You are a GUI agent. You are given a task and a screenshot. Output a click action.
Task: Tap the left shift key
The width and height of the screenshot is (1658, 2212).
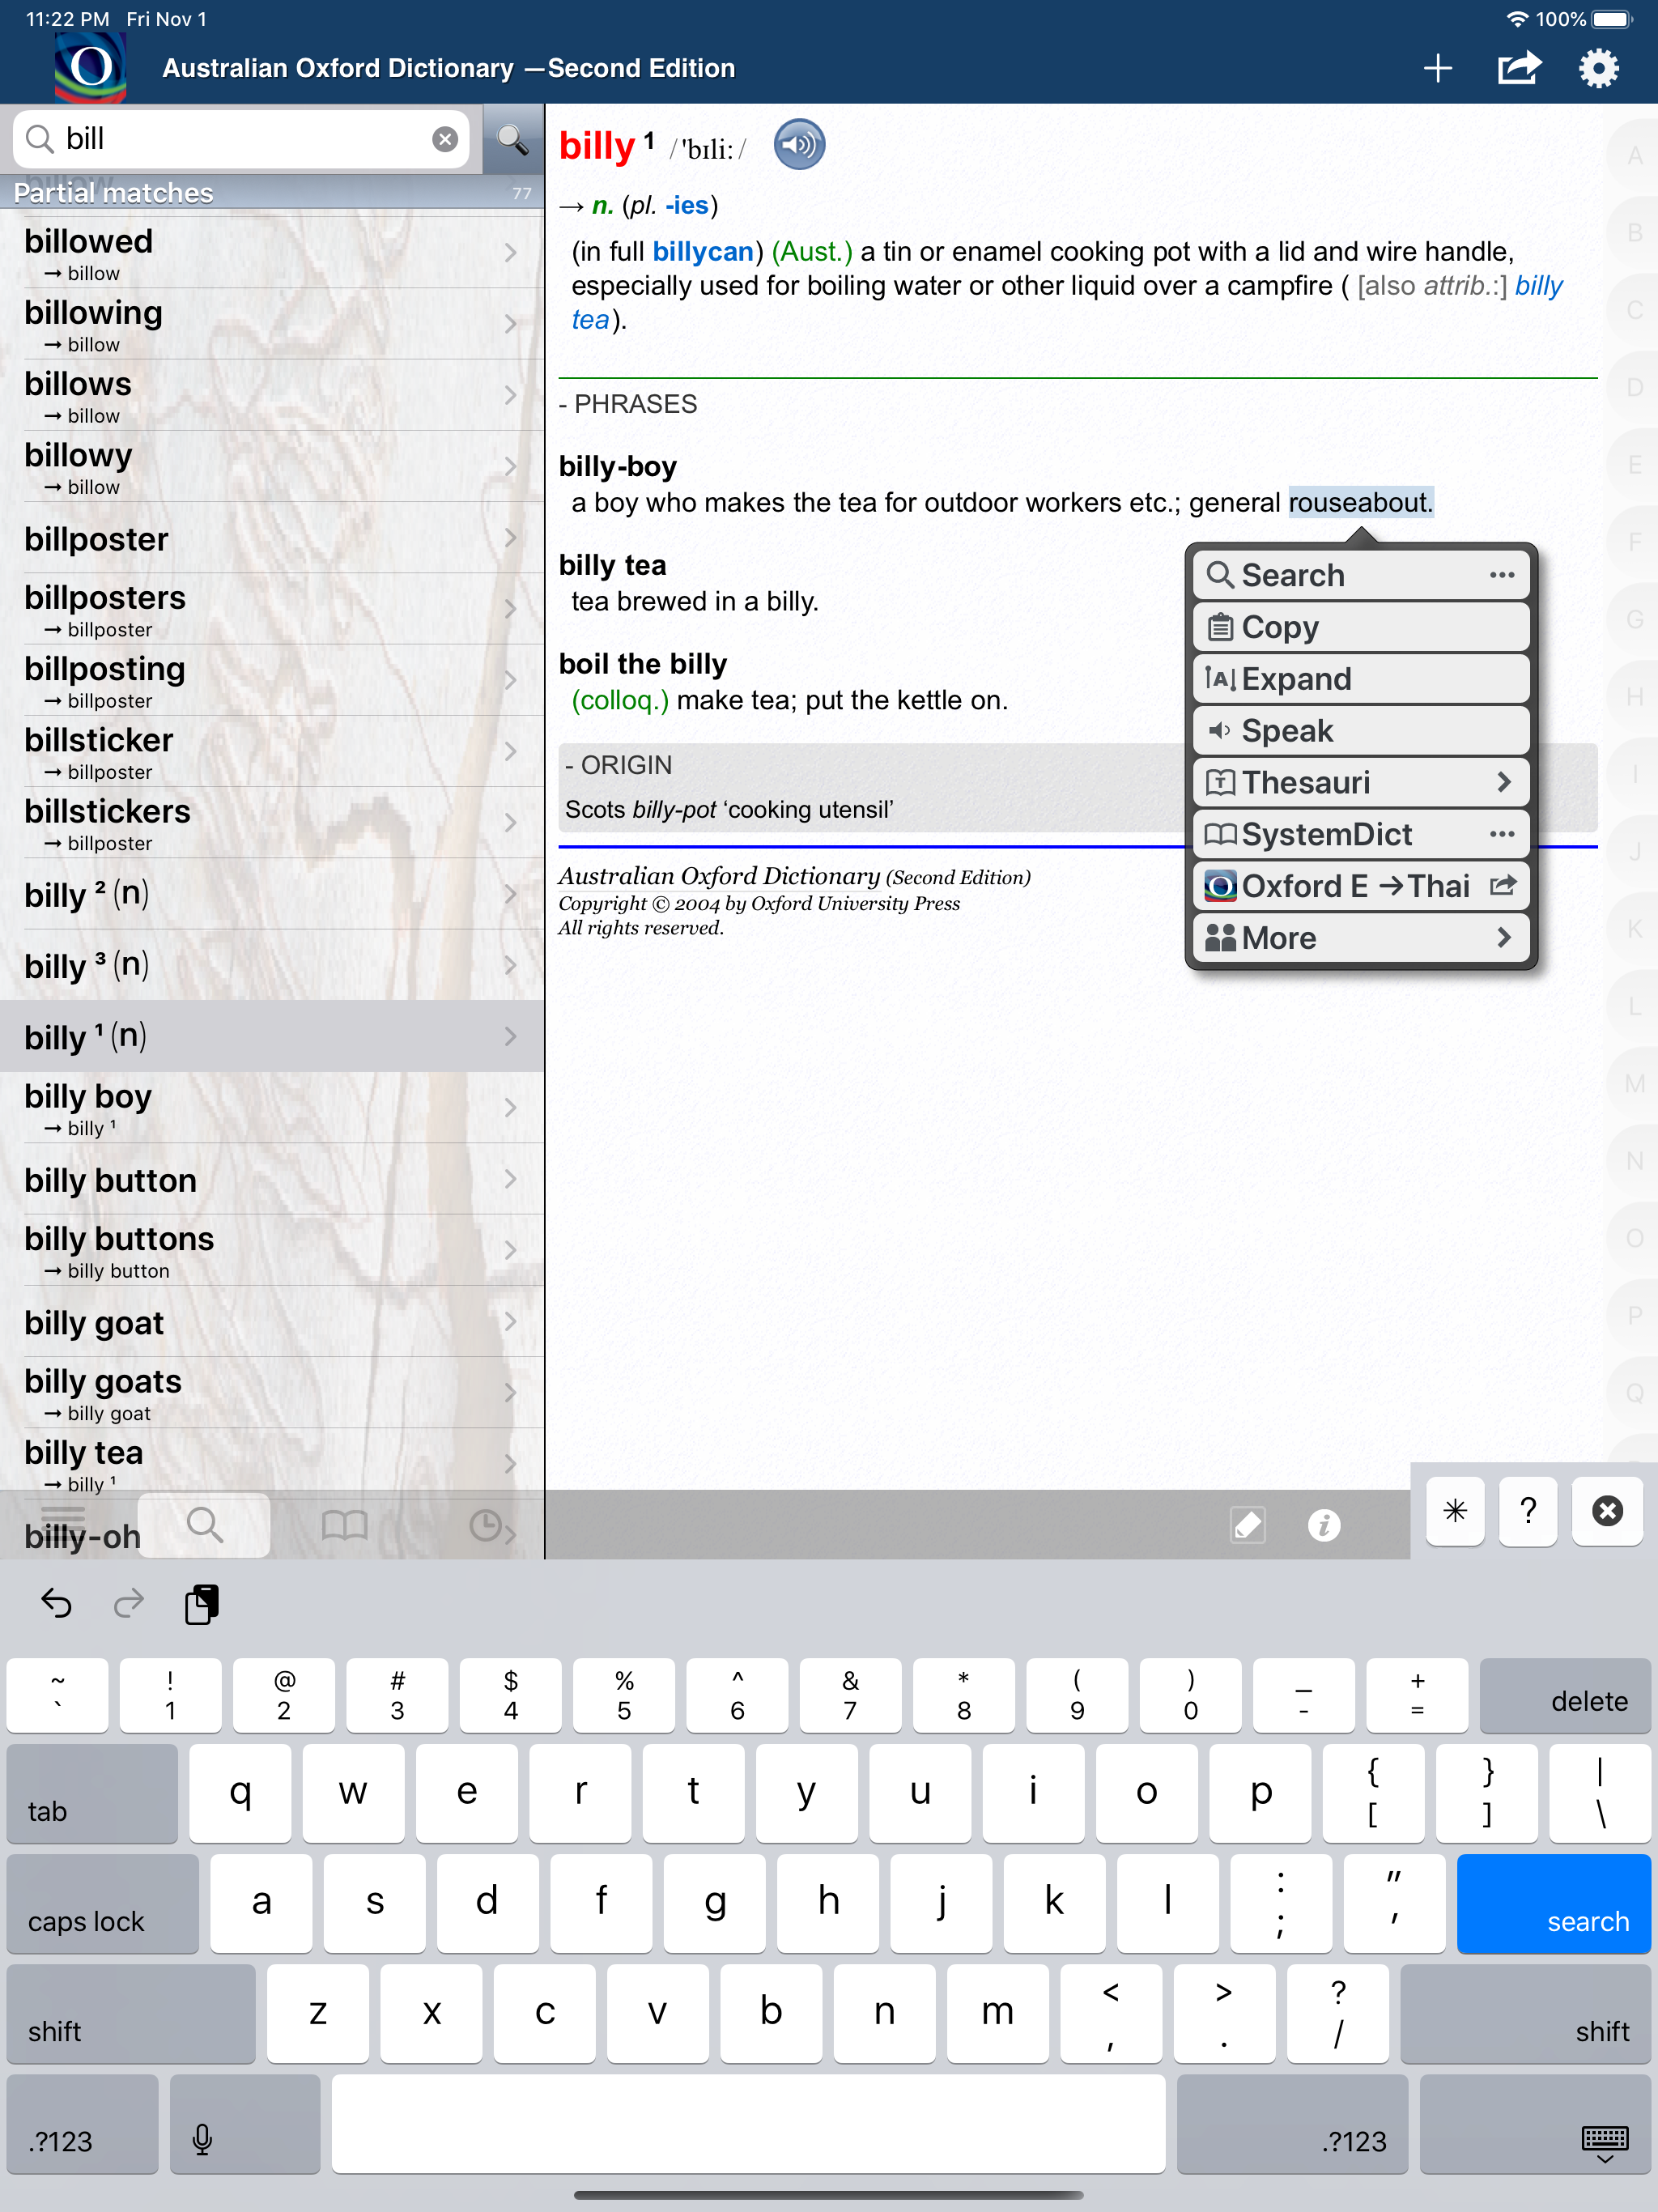point(131,2013)
